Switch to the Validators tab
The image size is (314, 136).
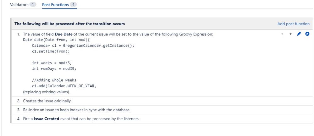19,5
